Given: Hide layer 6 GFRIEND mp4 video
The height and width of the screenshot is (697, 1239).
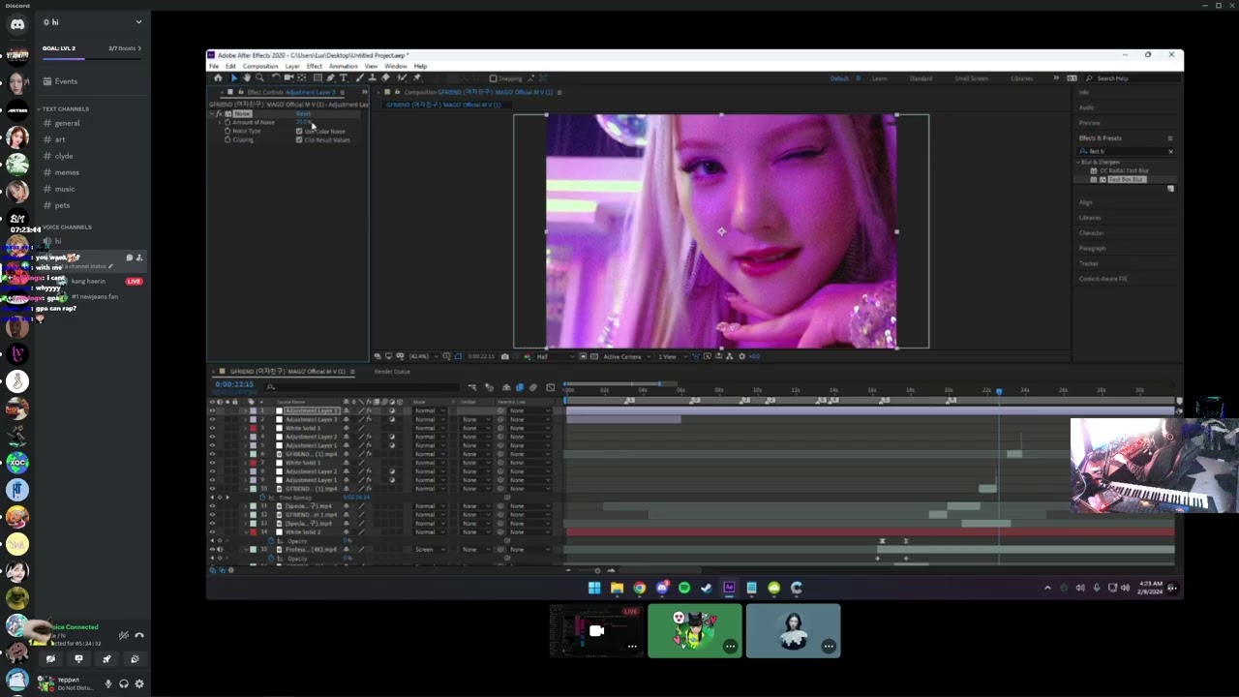Looking at the screenshot, I should [212, 454].
